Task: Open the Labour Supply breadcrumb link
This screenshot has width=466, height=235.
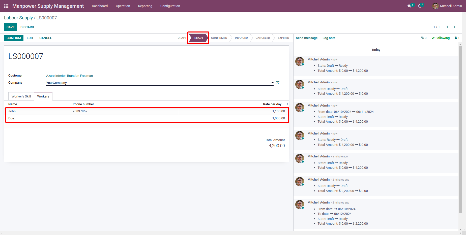Action: [x=18, y=18]
